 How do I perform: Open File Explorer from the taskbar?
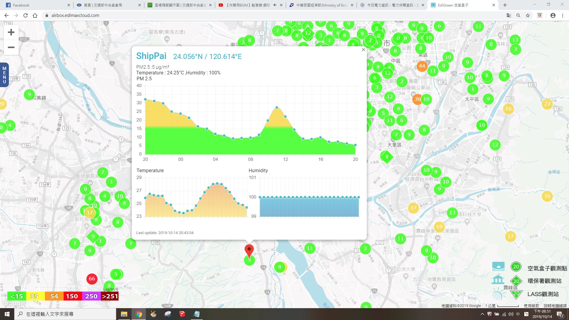coord(124,314)
